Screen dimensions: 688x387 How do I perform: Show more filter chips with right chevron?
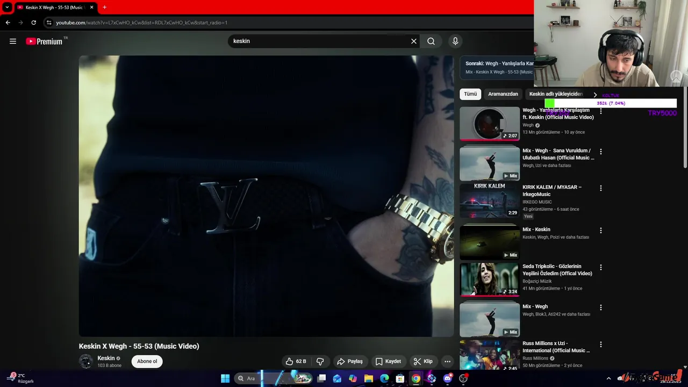(595, 95)
